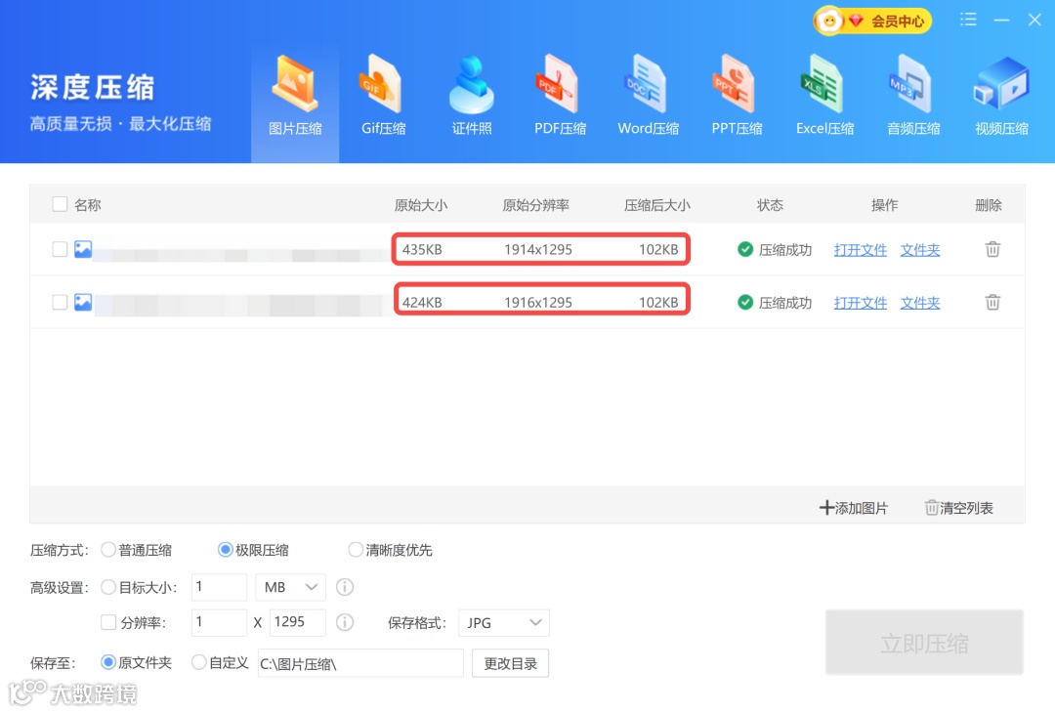Viewport: 1055px width, 713px height.
Task: Click the 1916x1295 resolution cell
Action: pyautogui.click(x=538, y=303)
